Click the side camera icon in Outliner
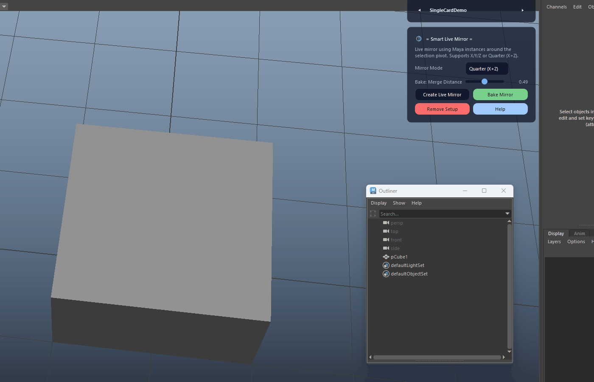 click(x=386, y=248)
